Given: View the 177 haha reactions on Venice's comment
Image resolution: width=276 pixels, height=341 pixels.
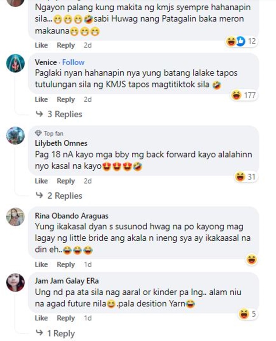Looking at the screenshot, I should click(x=244, y=95).
